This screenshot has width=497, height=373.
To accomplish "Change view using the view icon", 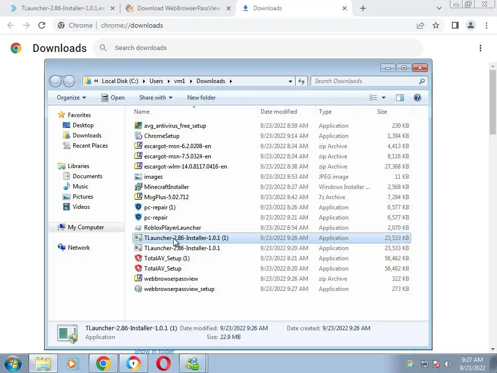I will 373,97.
